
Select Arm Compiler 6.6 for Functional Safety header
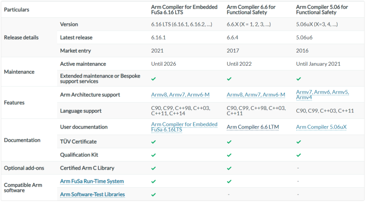tap(251, 9)
